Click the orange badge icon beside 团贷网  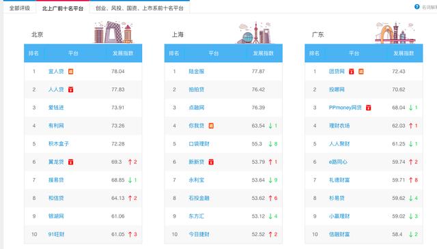(x=361, y=72)
